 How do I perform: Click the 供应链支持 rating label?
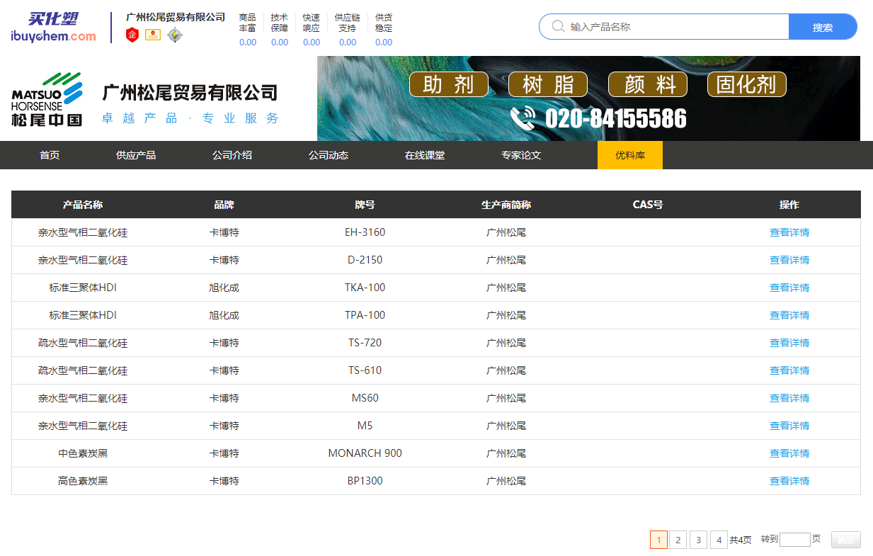347,23
